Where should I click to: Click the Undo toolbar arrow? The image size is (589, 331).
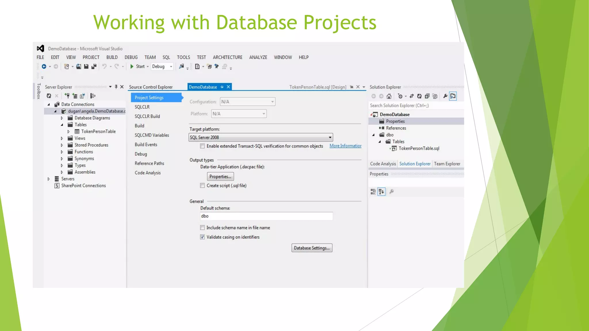[x=104, y=66]
